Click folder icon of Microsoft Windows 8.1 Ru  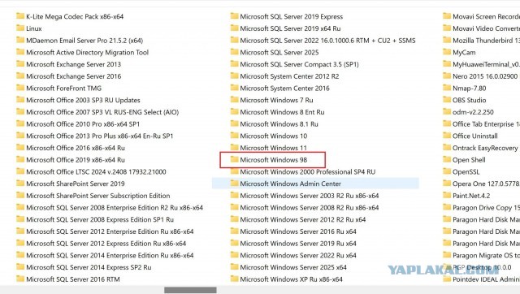(x=235, y=123)
